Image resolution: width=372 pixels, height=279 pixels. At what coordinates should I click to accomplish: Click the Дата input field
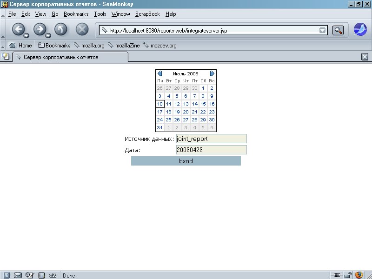coord(212,150)
